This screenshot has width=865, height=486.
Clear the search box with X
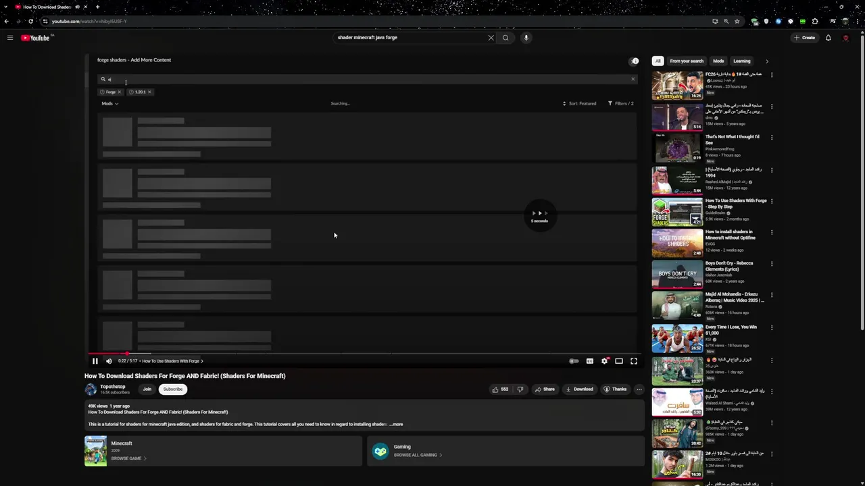point(491,38)
